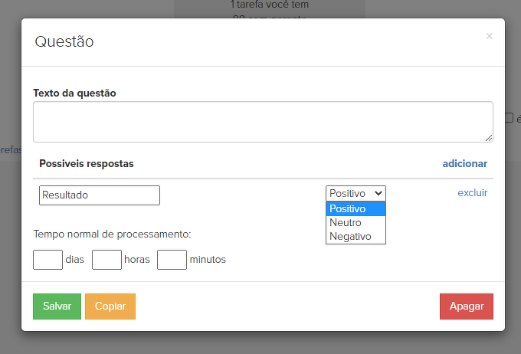Remove the answer via the excluir link

click(x=472, y=192)
